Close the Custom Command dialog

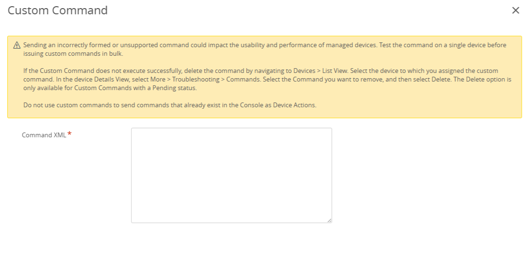pos(516,10)
